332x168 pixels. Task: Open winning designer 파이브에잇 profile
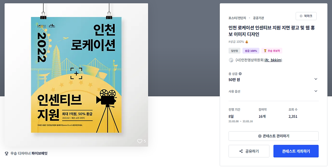tap(39, 153)
